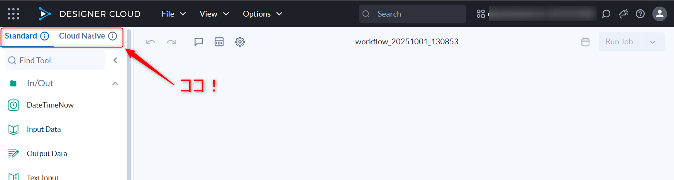
Task: Open the comments speech bubble in header
Action: [x=606, y=14]
